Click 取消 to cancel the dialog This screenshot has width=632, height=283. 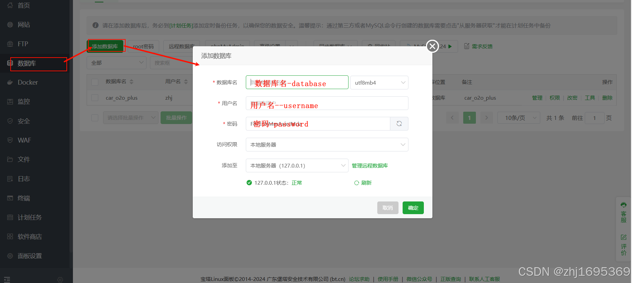(388, 208)
